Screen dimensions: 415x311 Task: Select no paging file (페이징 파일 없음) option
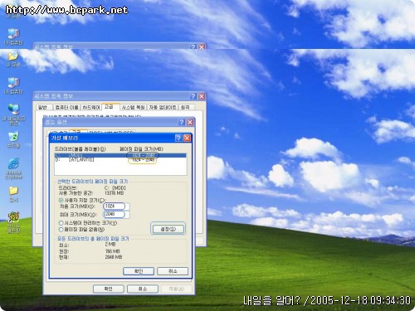point(61,230)
